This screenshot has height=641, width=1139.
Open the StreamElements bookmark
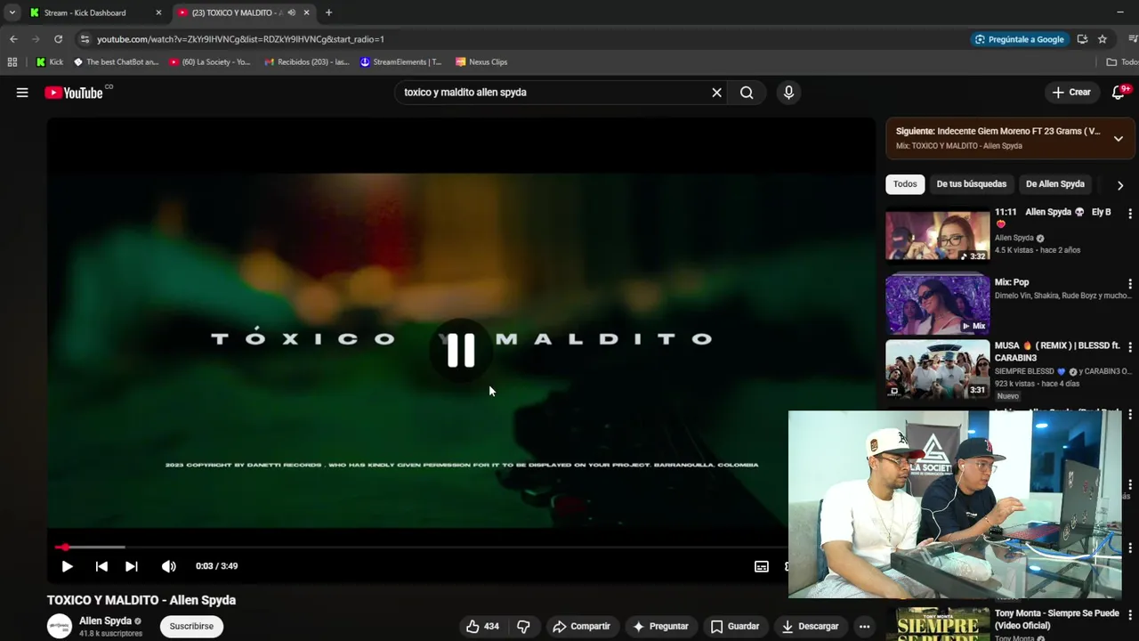pos(400,62)
